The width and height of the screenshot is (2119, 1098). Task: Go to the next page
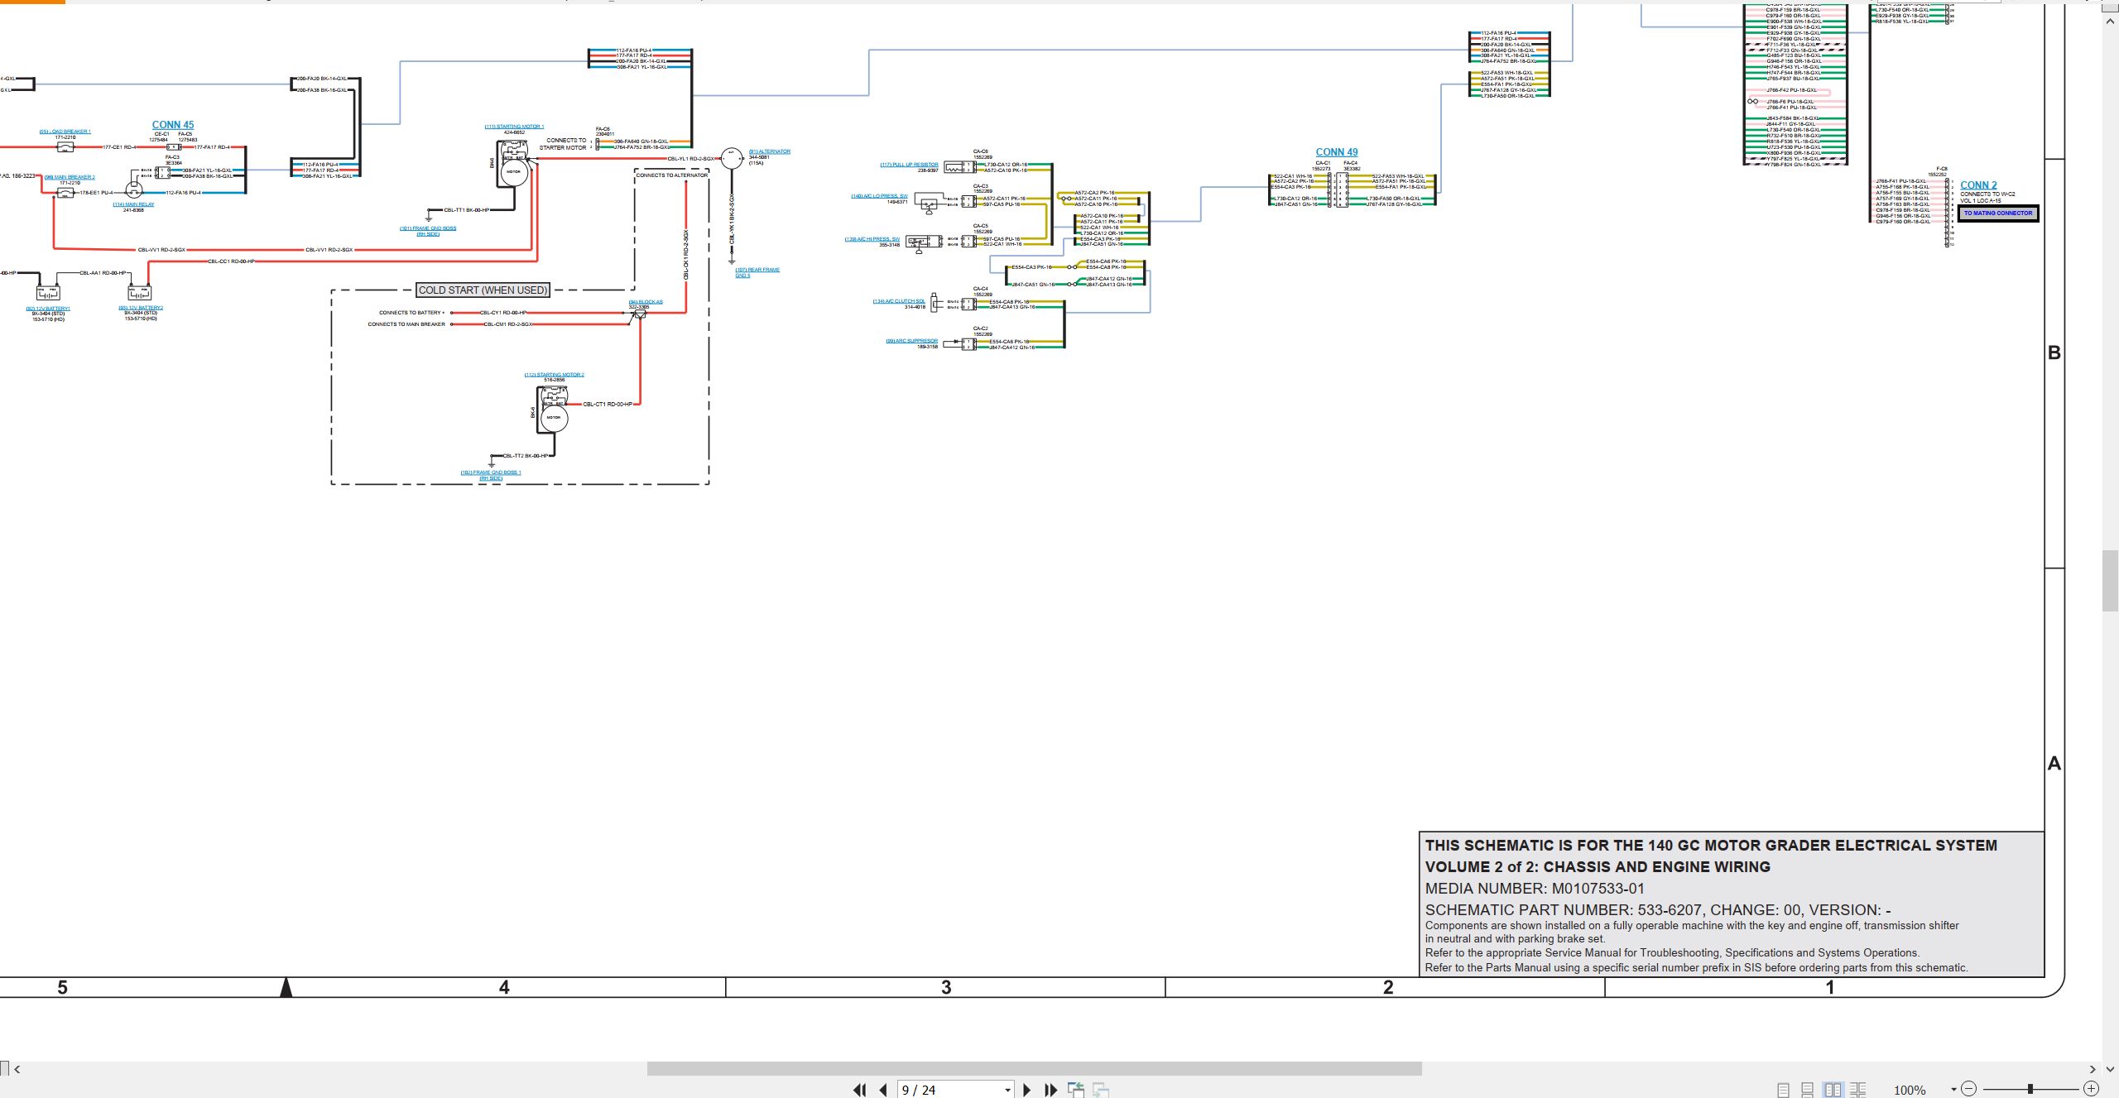(x=1027, y=1090)
